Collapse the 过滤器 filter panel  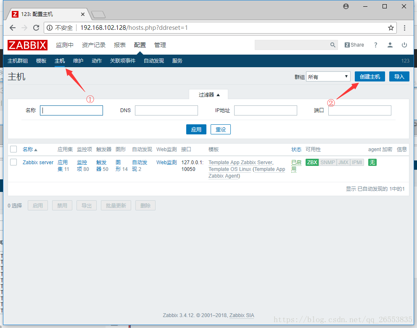209,94
